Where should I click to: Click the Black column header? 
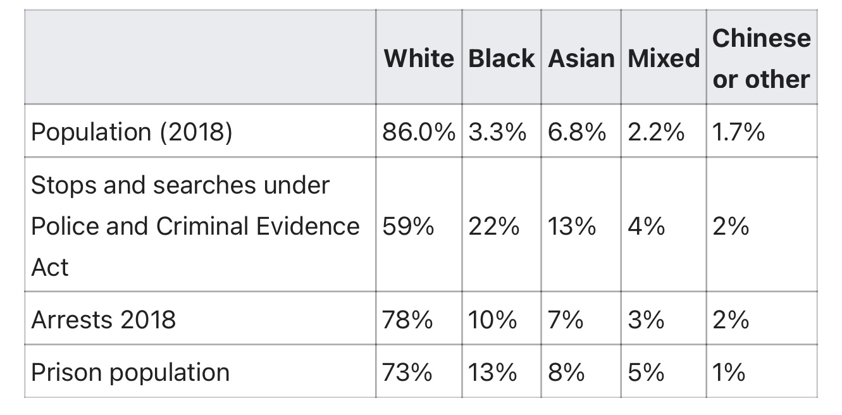coord(501,58)
